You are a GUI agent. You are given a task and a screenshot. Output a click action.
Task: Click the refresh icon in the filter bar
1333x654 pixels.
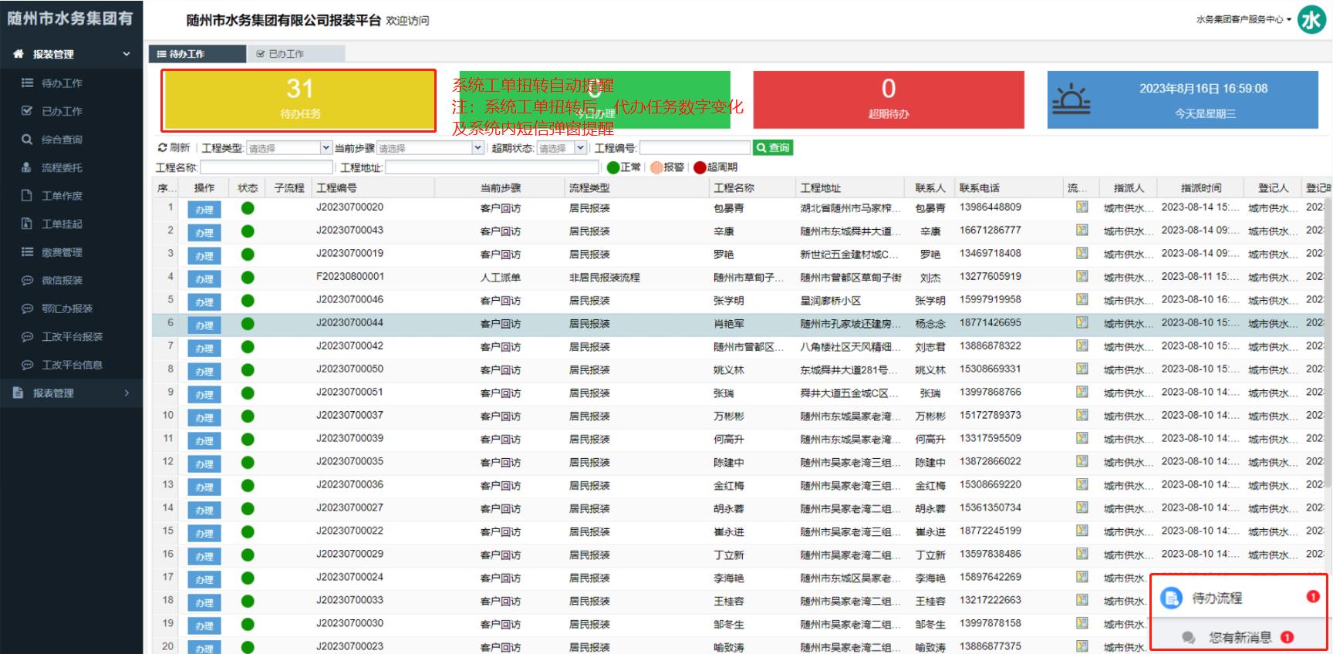[x=163, y=147]
